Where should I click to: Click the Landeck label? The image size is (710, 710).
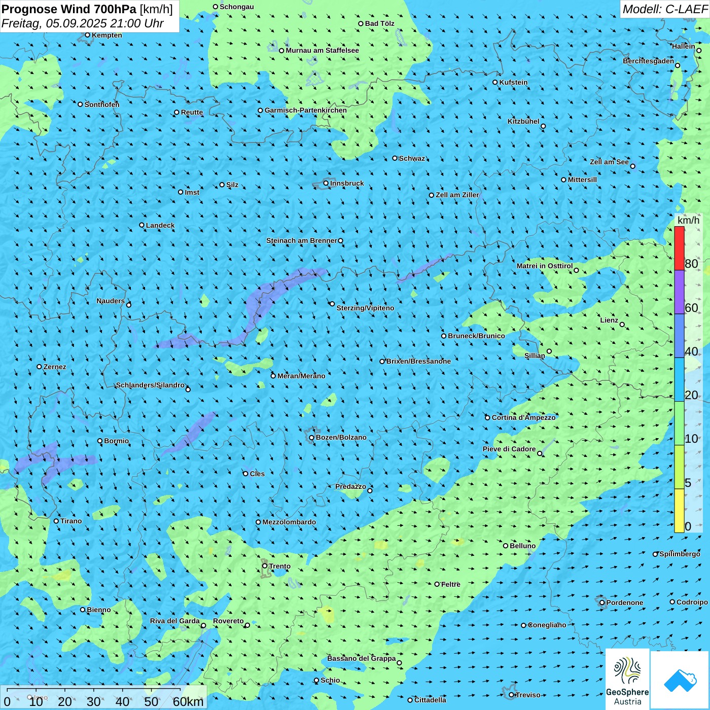pos(160,225)
